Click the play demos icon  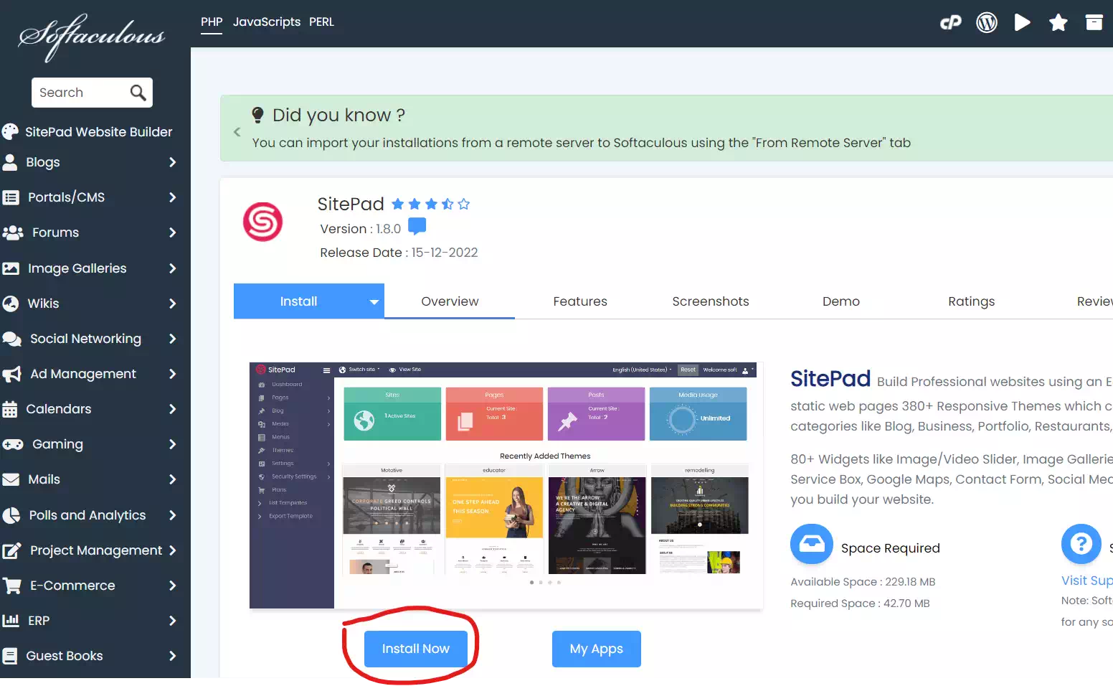point(1023,23)
